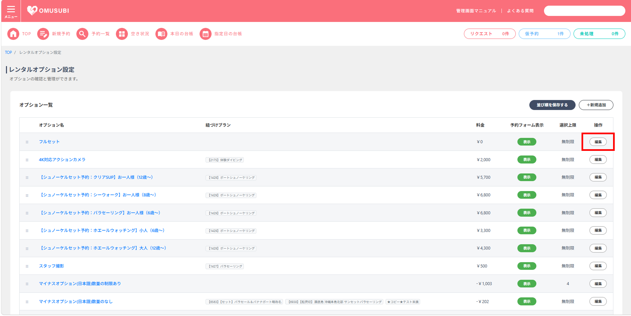Toggle 表示 badge for クリアSUP option
The height and width of the screenshot is (316, 631).
pos(527,177)
